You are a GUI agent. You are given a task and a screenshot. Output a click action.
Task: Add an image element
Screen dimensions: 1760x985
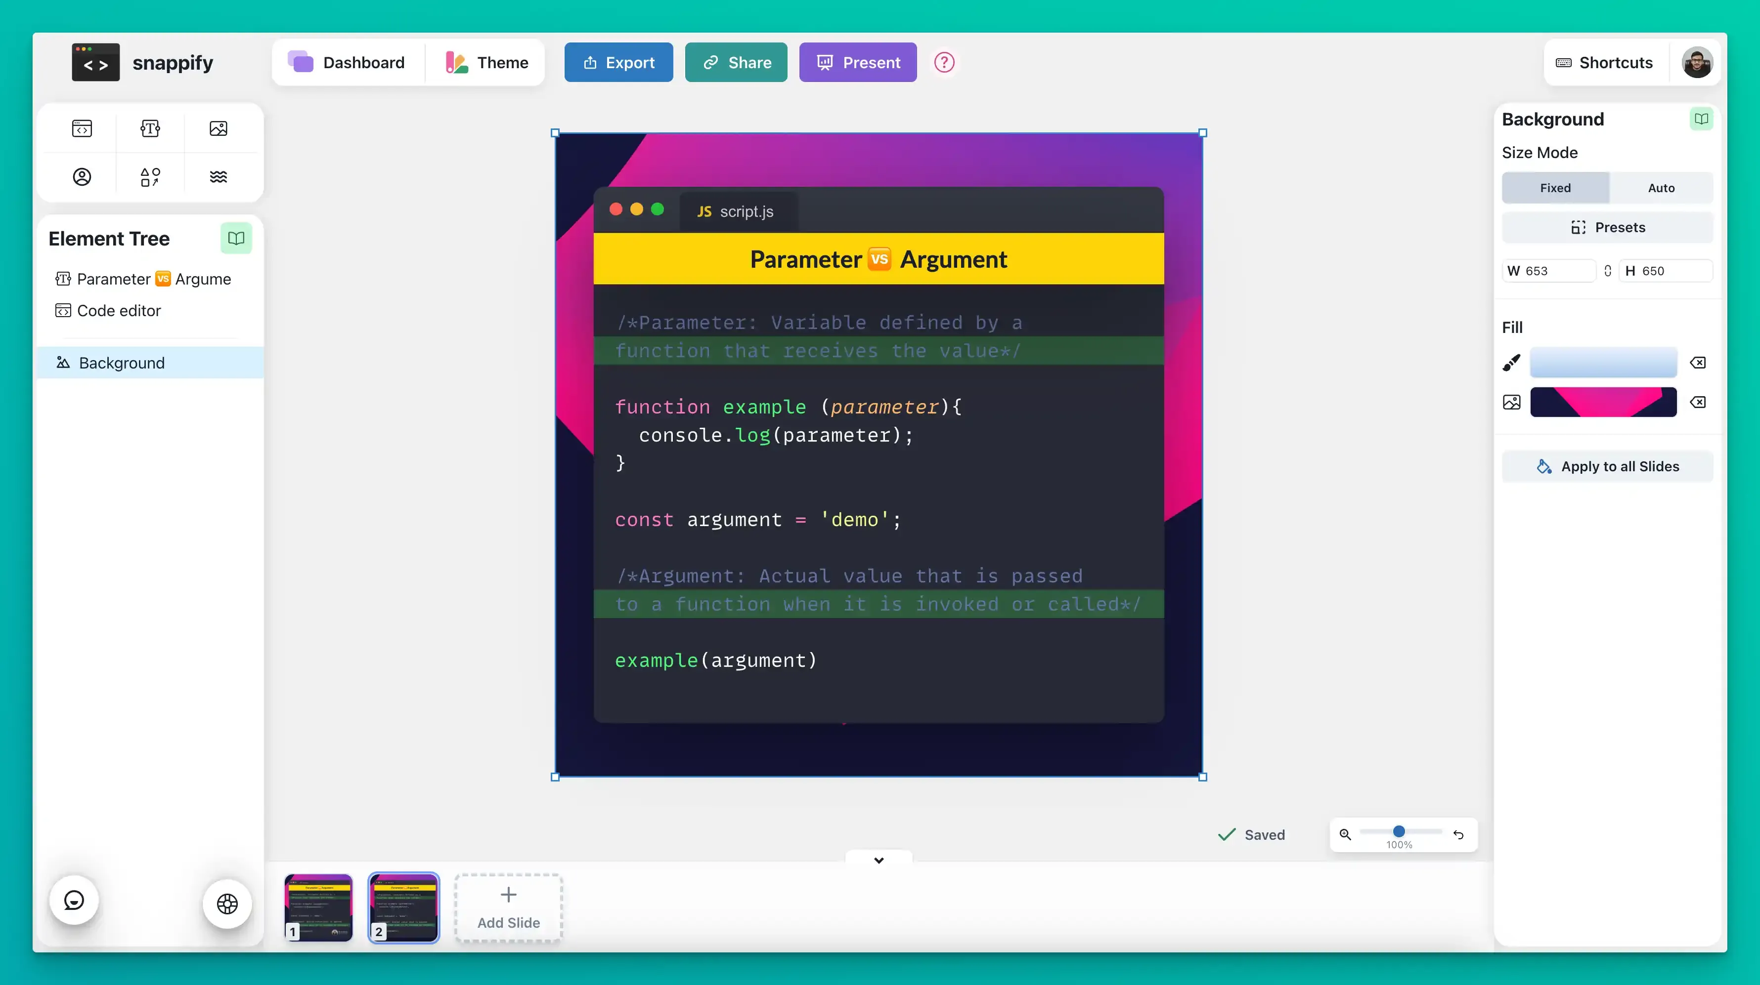(219, 128)
